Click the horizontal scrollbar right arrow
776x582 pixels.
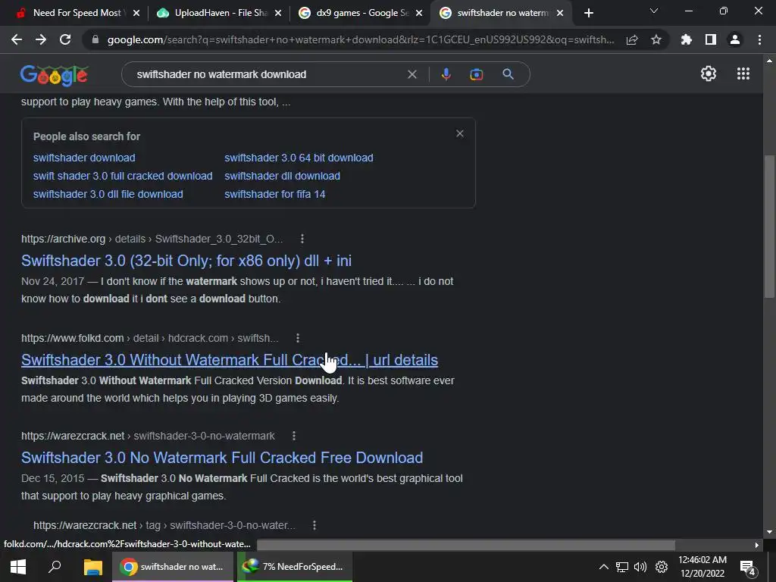coord(757,545)
